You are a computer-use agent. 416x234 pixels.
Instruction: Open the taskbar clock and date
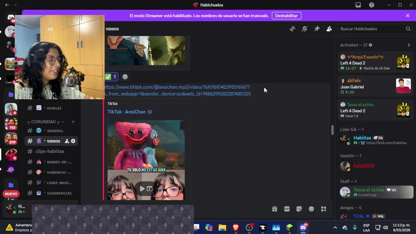(x=401, y=227)
